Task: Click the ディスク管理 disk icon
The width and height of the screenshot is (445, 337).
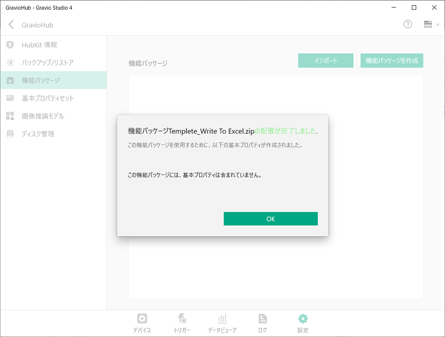Action: click(10, 134)
